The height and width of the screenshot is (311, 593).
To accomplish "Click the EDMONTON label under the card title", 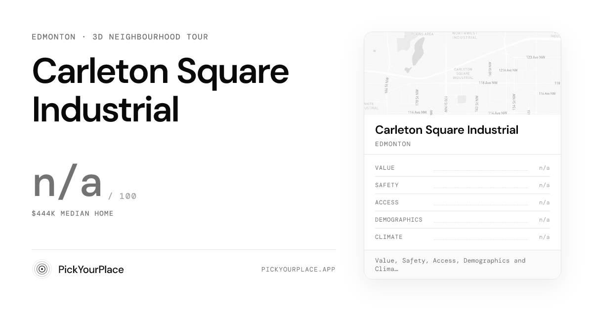I will coord(393,144).
